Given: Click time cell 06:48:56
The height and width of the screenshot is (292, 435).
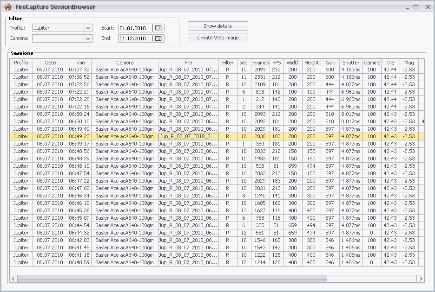Looking at the screenshot, I should coord(79,151).
